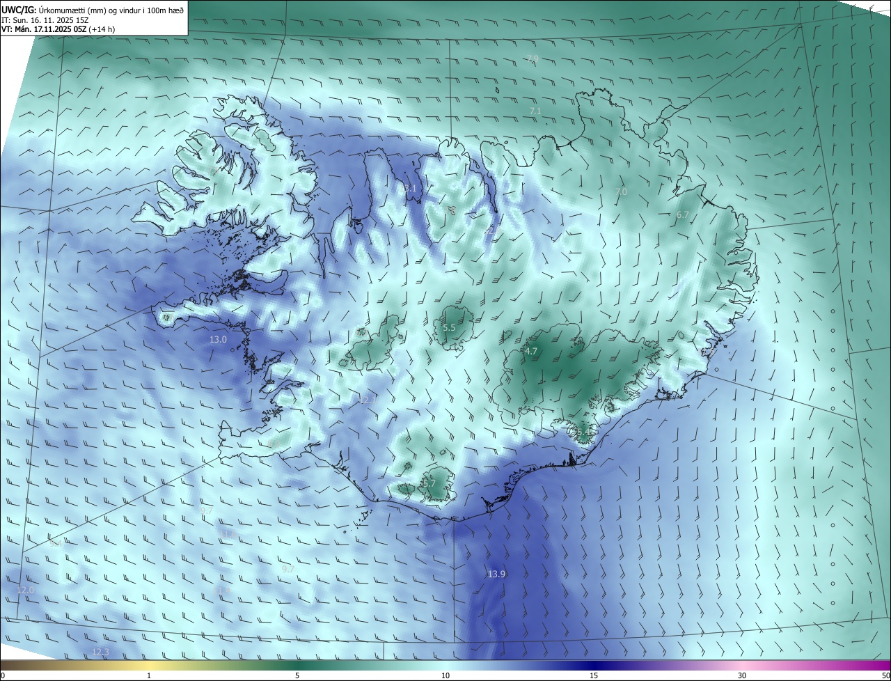The height and width of the screenshot is (681, 891).
Task: Click the 7.1 value label on the map
Action: (535, 111)
